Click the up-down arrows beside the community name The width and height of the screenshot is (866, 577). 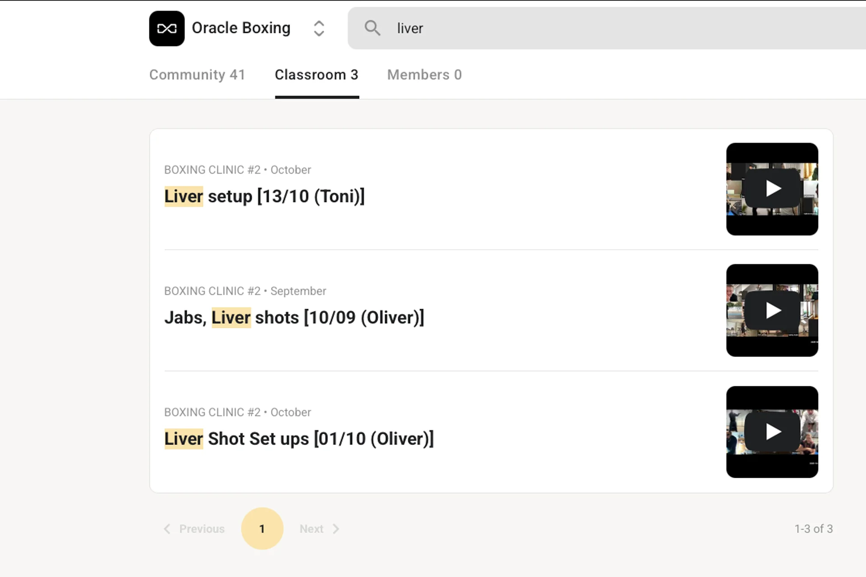(x=319, y=28)
